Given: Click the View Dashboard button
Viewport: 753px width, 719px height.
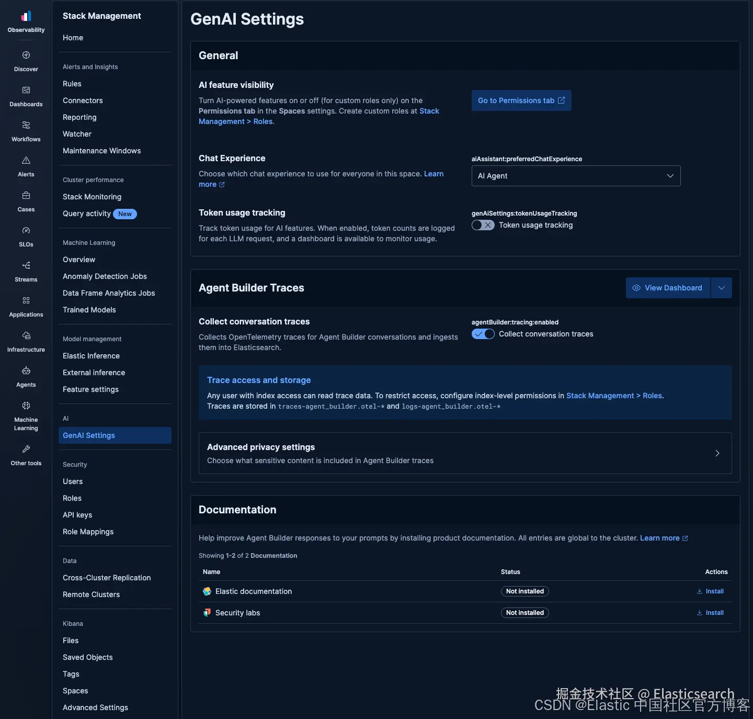Looking at the screenshot, I should (x=668, y=288).
